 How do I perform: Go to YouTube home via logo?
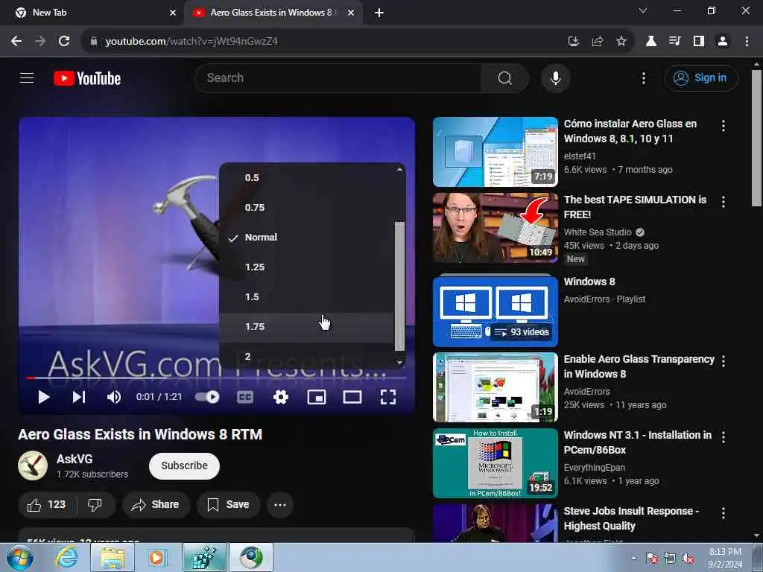(87, 78)
